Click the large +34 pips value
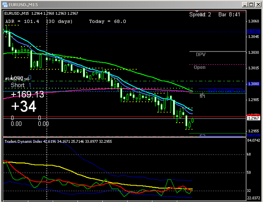 pyautogui.click(x=24, y=106)
